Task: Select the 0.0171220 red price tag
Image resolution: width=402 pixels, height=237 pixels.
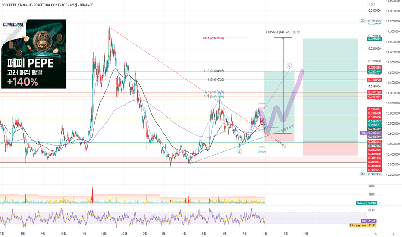Action: coord(374,92)
